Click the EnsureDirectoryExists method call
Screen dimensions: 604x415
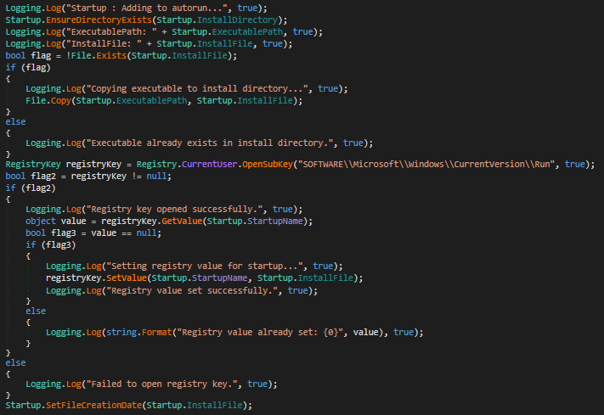pyautogui.click(x=97, y=20)
